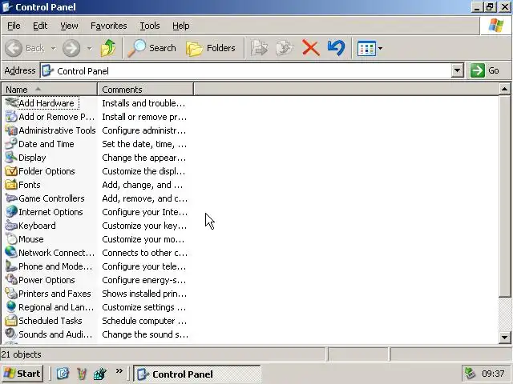The width and height of the screenshot is (513, 384).
Task: Select the Regional and Language icon
Action: (x=11, y=307)
